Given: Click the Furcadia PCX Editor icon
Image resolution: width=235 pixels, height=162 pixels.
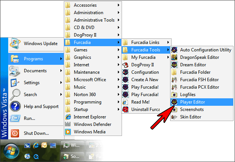Looking at the screenshot, I should coord(174,87).
